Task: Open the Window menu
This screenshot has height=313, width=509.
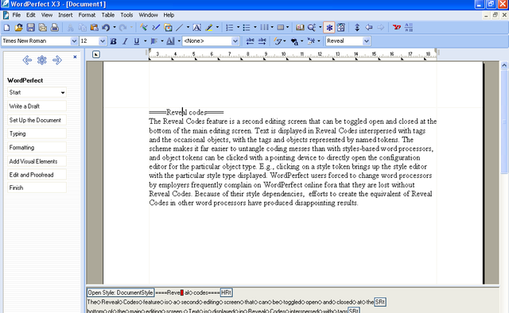Action: 148,15
